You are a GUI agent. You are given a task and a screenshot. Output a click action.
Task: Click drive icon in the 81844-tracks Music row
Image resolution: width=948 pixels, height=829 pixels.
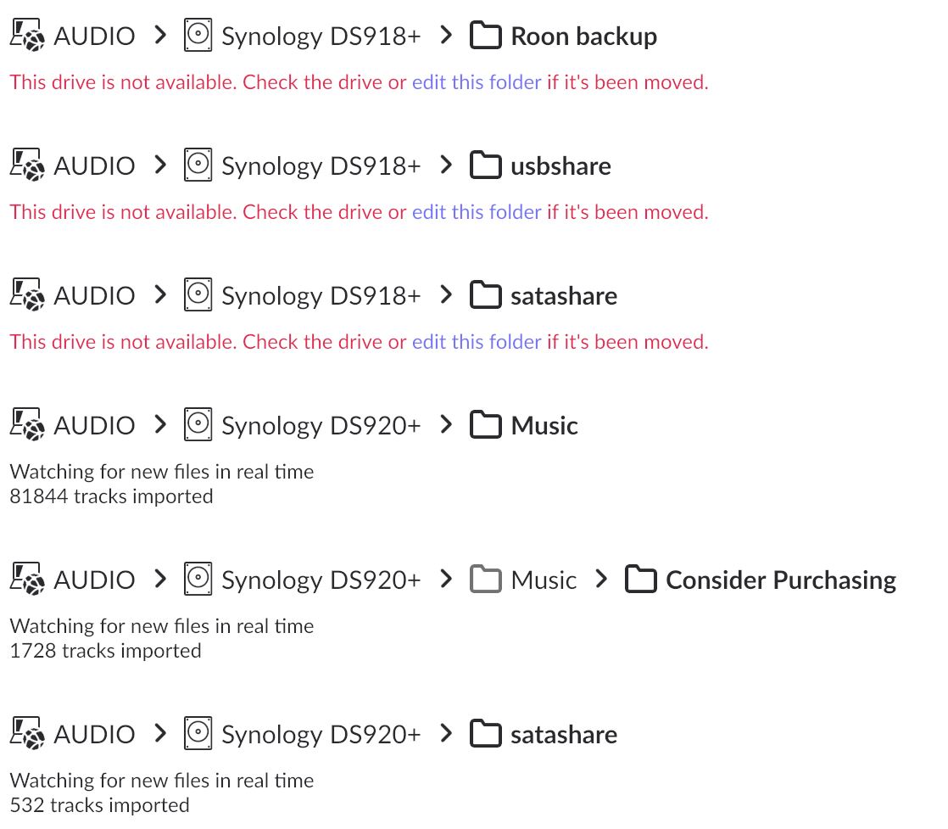point(198,425)
